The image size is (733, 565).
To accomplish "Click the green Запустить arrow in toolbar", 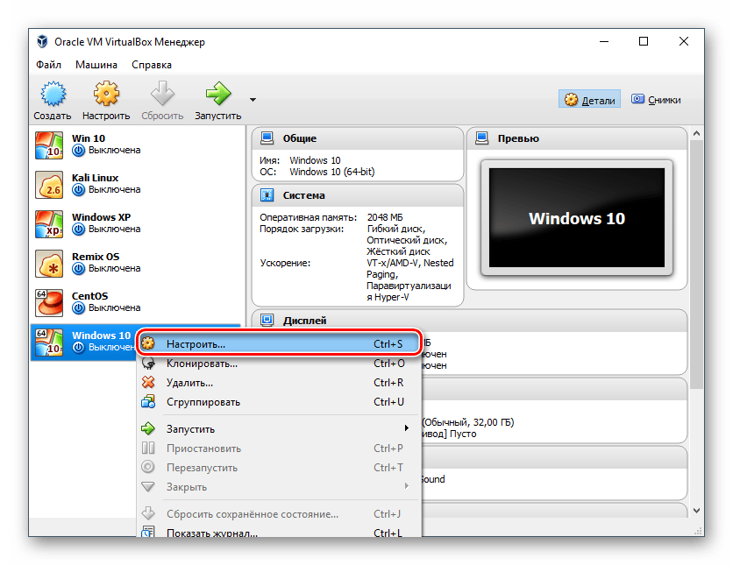I will (218, 94).
